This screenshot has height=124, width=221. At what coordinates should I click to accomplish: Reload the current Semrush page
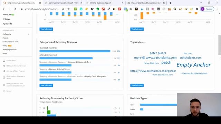pos(15,9)
